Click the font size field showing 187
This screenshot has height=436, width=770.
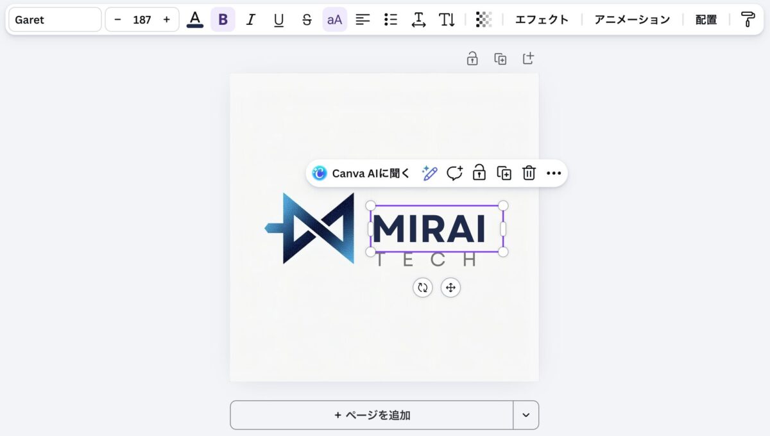142,20
